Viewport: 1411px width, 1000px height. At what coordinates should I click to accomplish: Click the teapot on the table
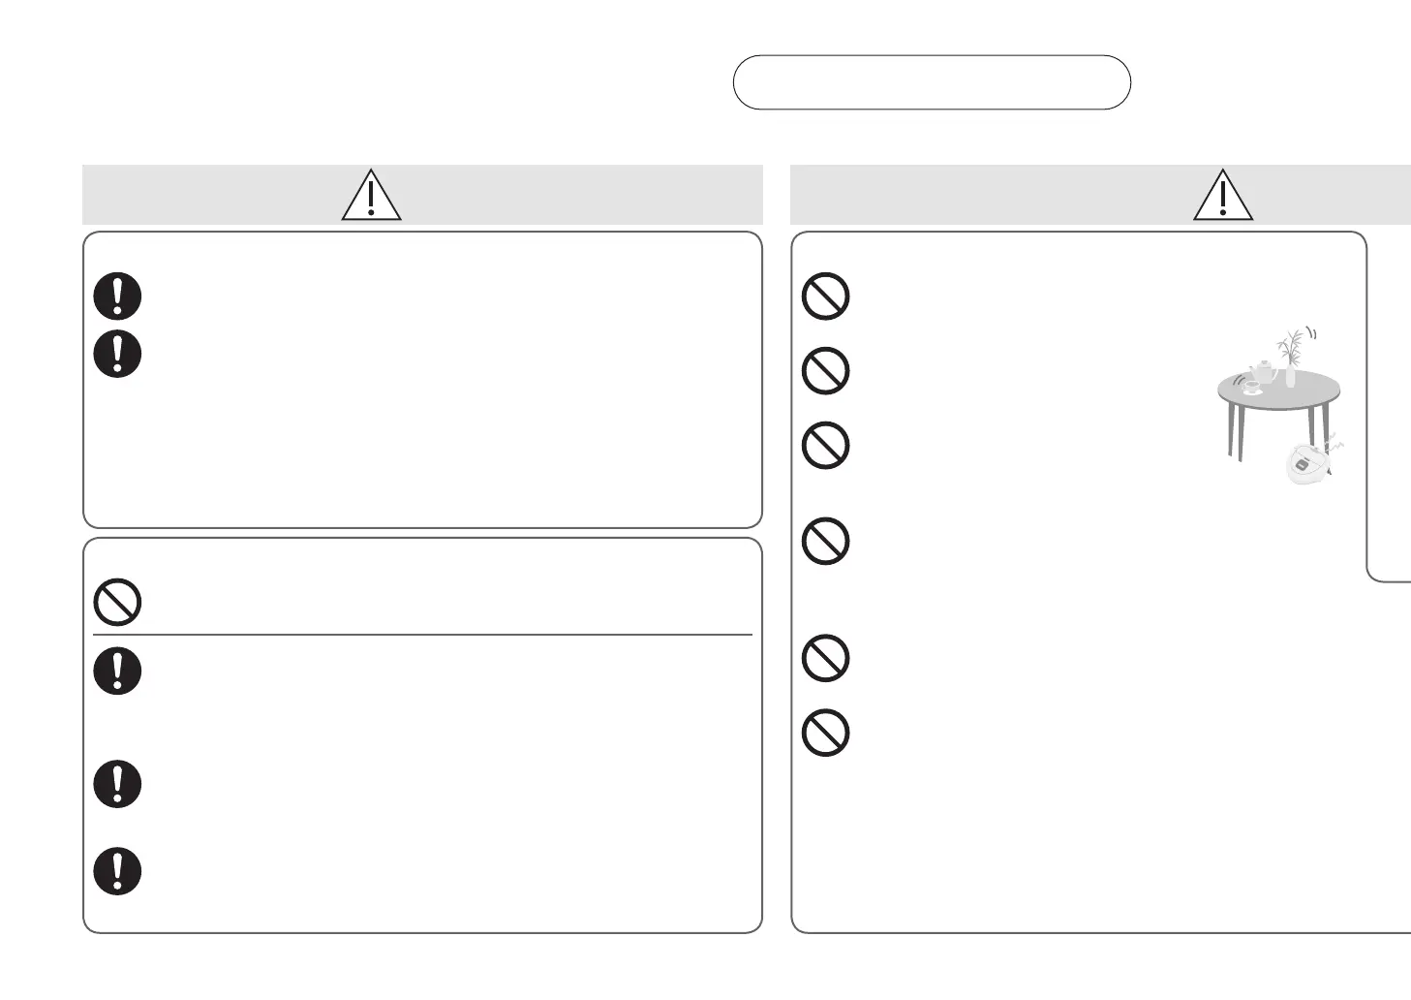[1262, 372]
